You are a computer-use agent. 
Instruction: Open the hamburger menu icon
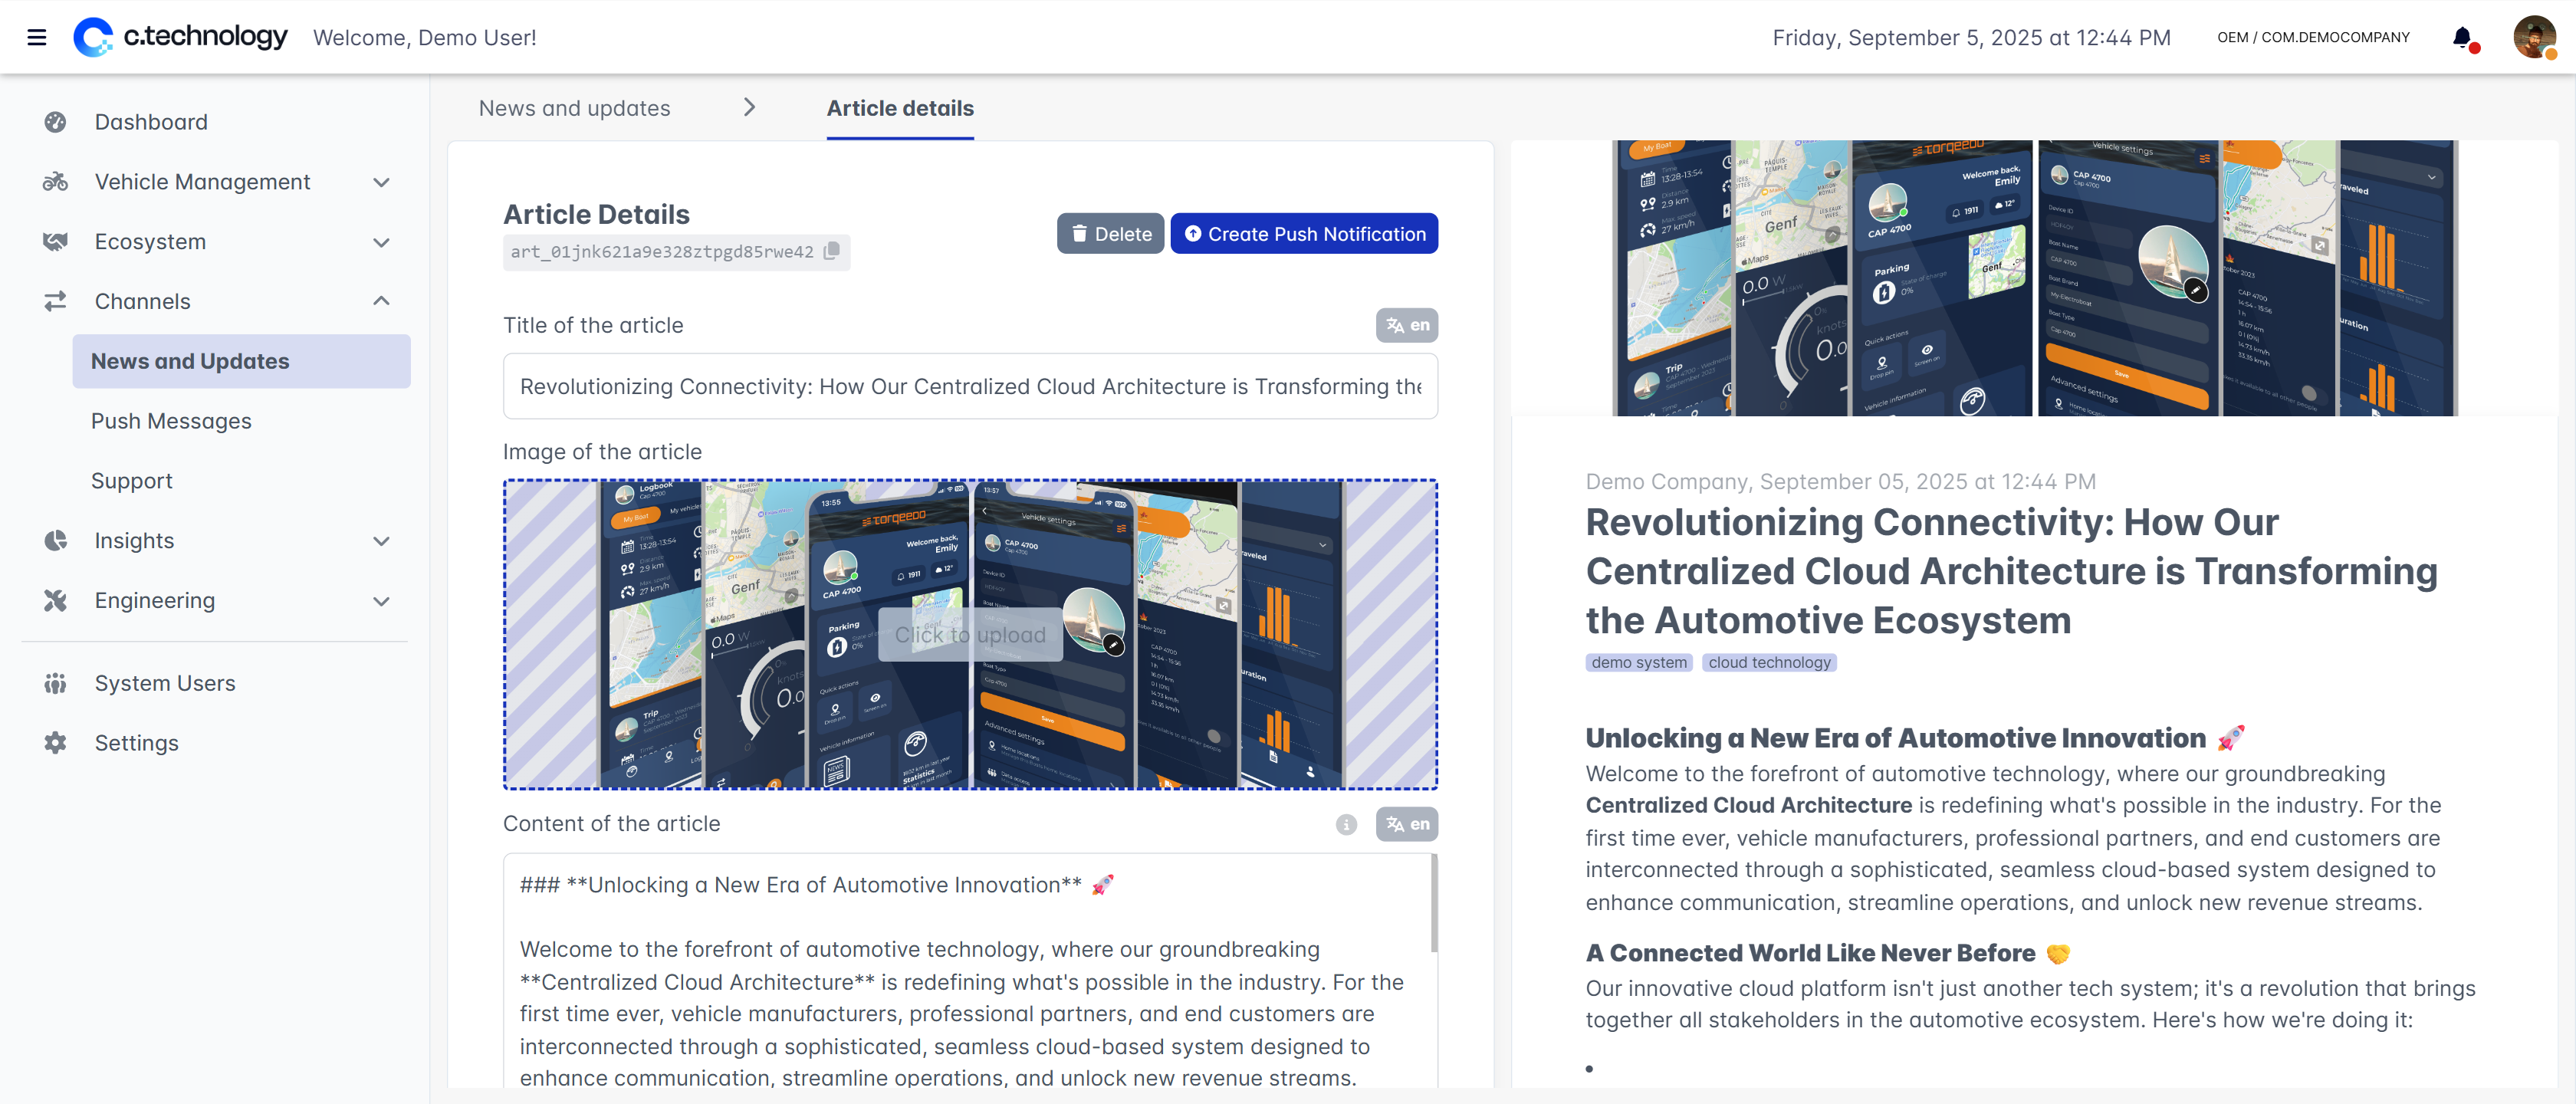pos(37,38)
